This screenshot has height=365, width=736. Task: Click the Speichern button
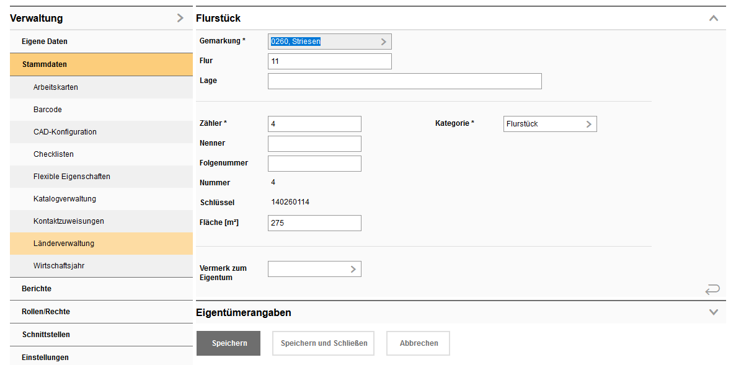pyautogui.click(x=228, y=343)
